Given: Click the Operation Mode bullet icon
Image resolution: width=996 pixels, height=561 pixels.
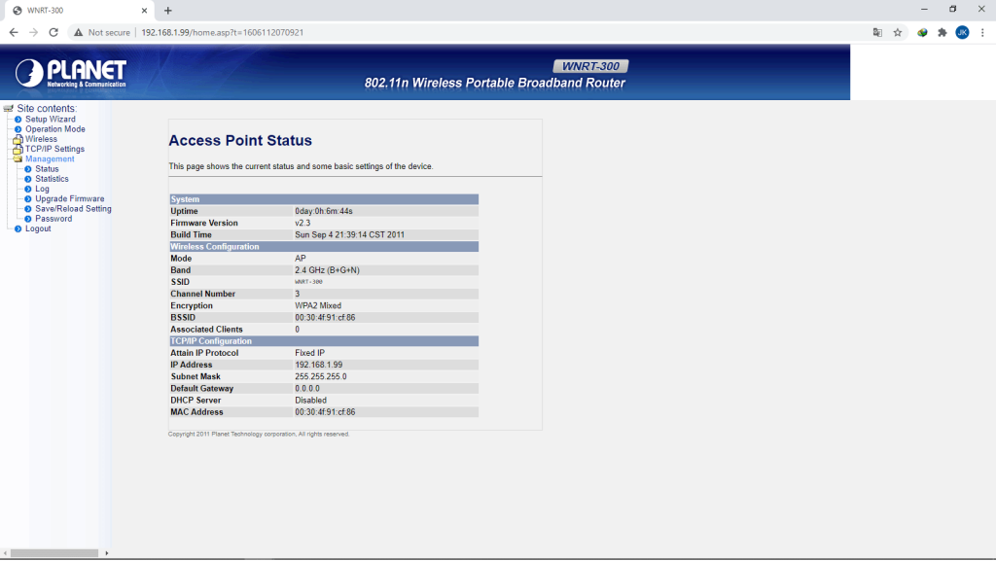Looking at the screenshot, I should coord(18,129).
